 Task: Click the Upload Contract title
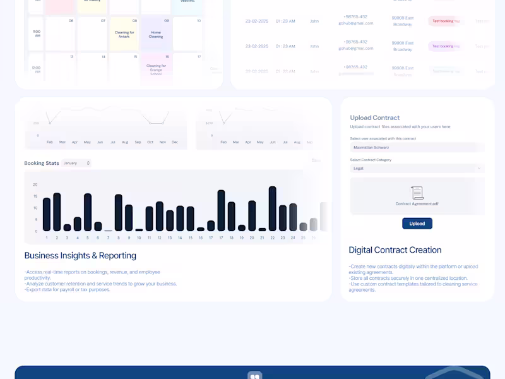(x=374, y=117)
